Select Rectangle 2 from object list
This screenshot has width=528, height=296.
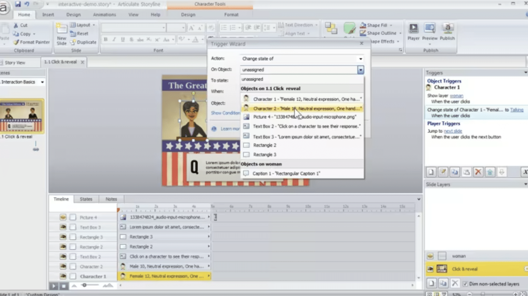[x=265, y=145]
